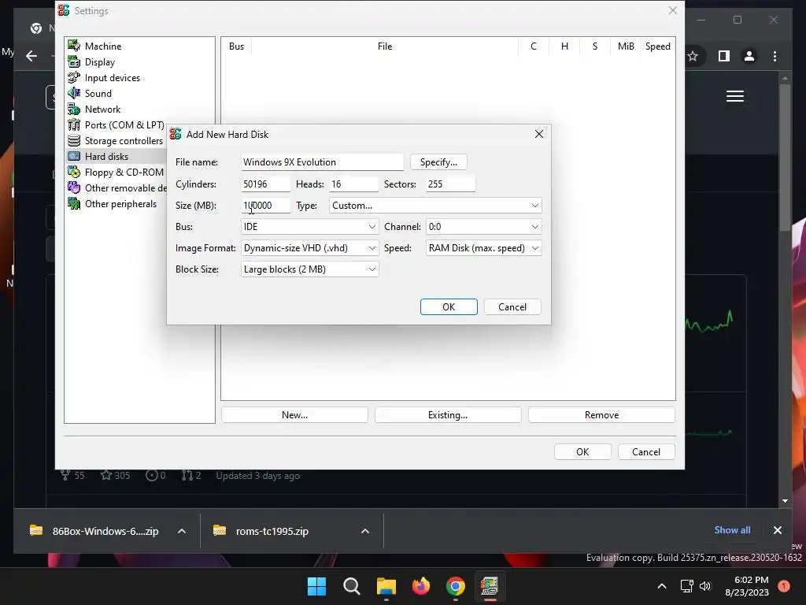The height and width of the screenshot is (605, 806).
Task: Open taskbar Search icon
Action: pos(352,586)
